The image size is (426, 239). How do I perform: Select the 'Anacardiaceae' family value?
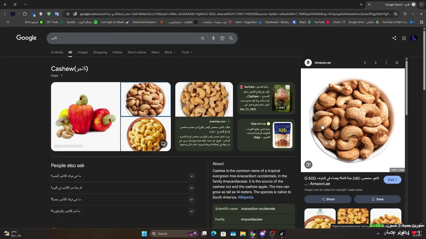[x=252, y=219]
